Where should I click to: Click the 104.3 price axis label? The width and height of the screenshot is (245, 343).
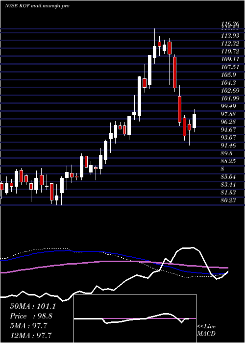click(x=228, y=83)
